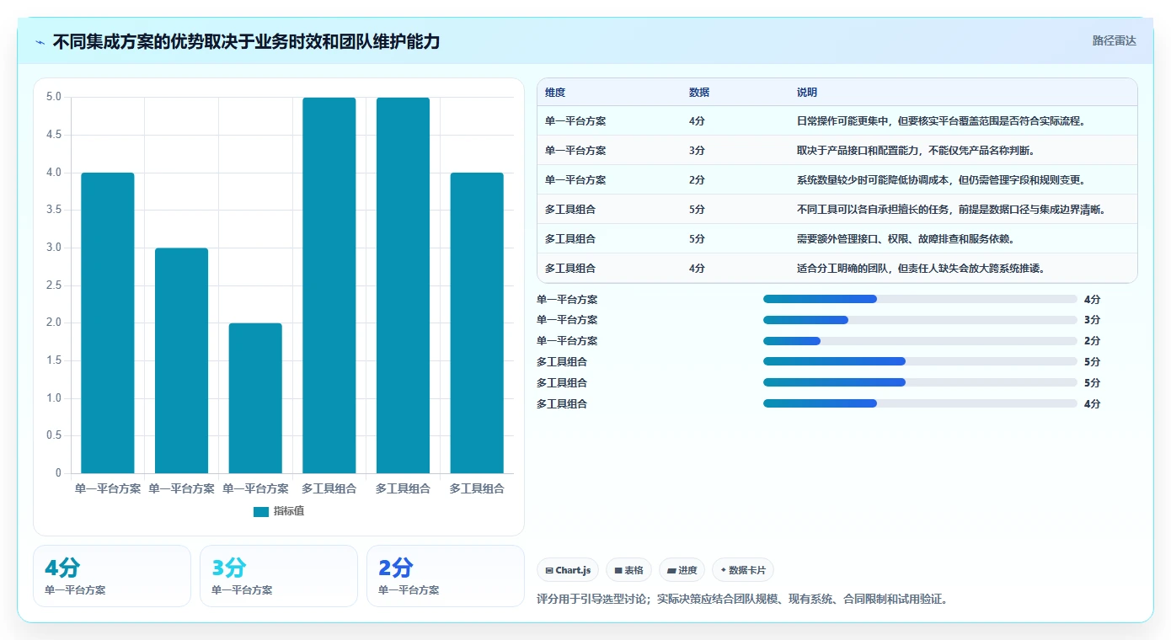Click the chart bar reaching value 3.0
The height and width of the screenshot is (640, 1171).
(x=182, y=360)
